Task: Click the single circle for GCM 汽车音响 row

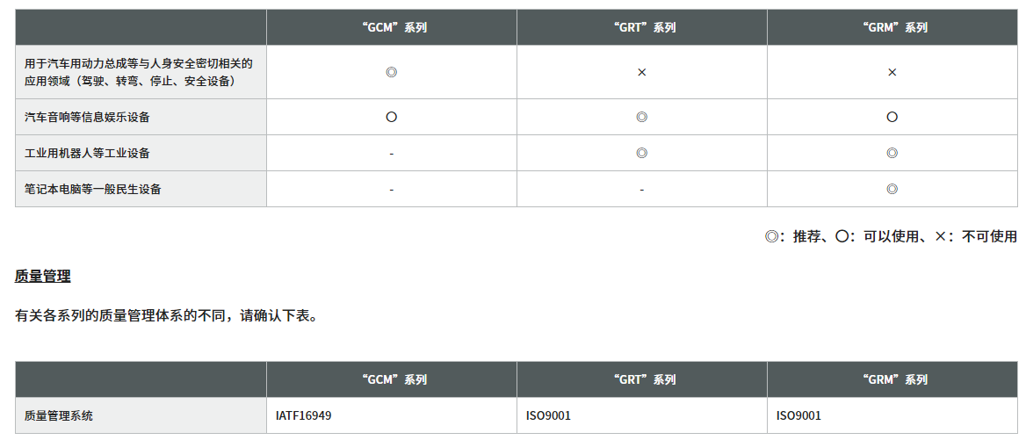Action: [391, 117]
